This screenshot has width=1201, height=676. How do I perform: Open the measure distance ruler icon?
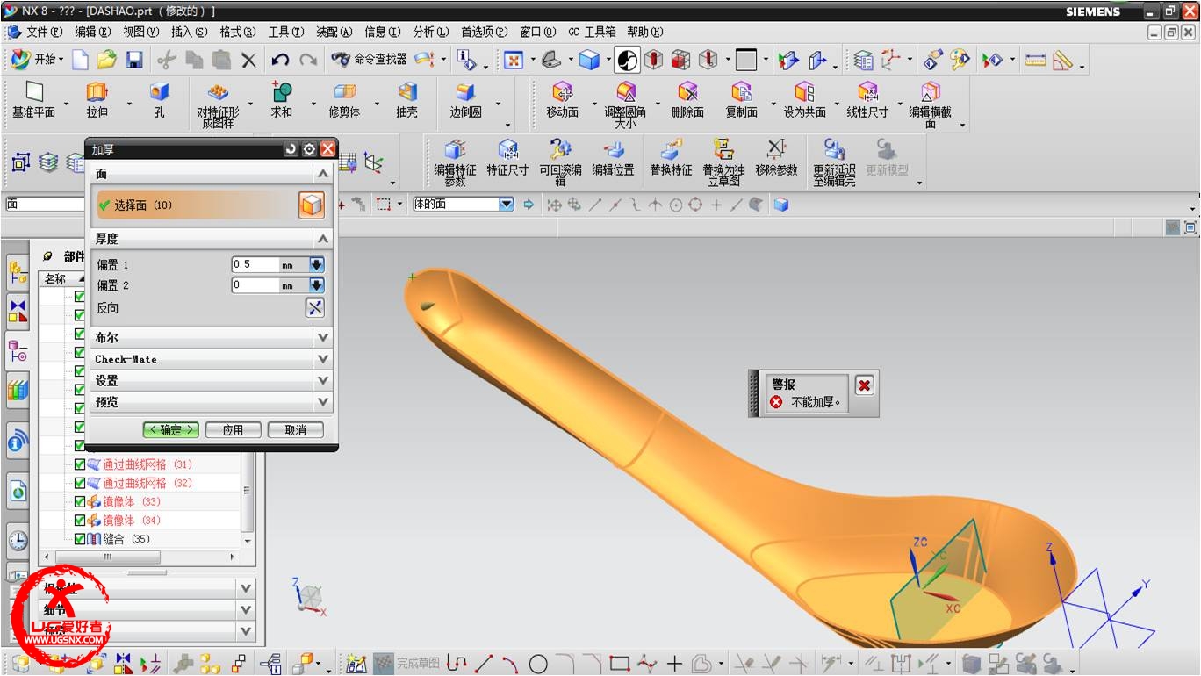1036,60
